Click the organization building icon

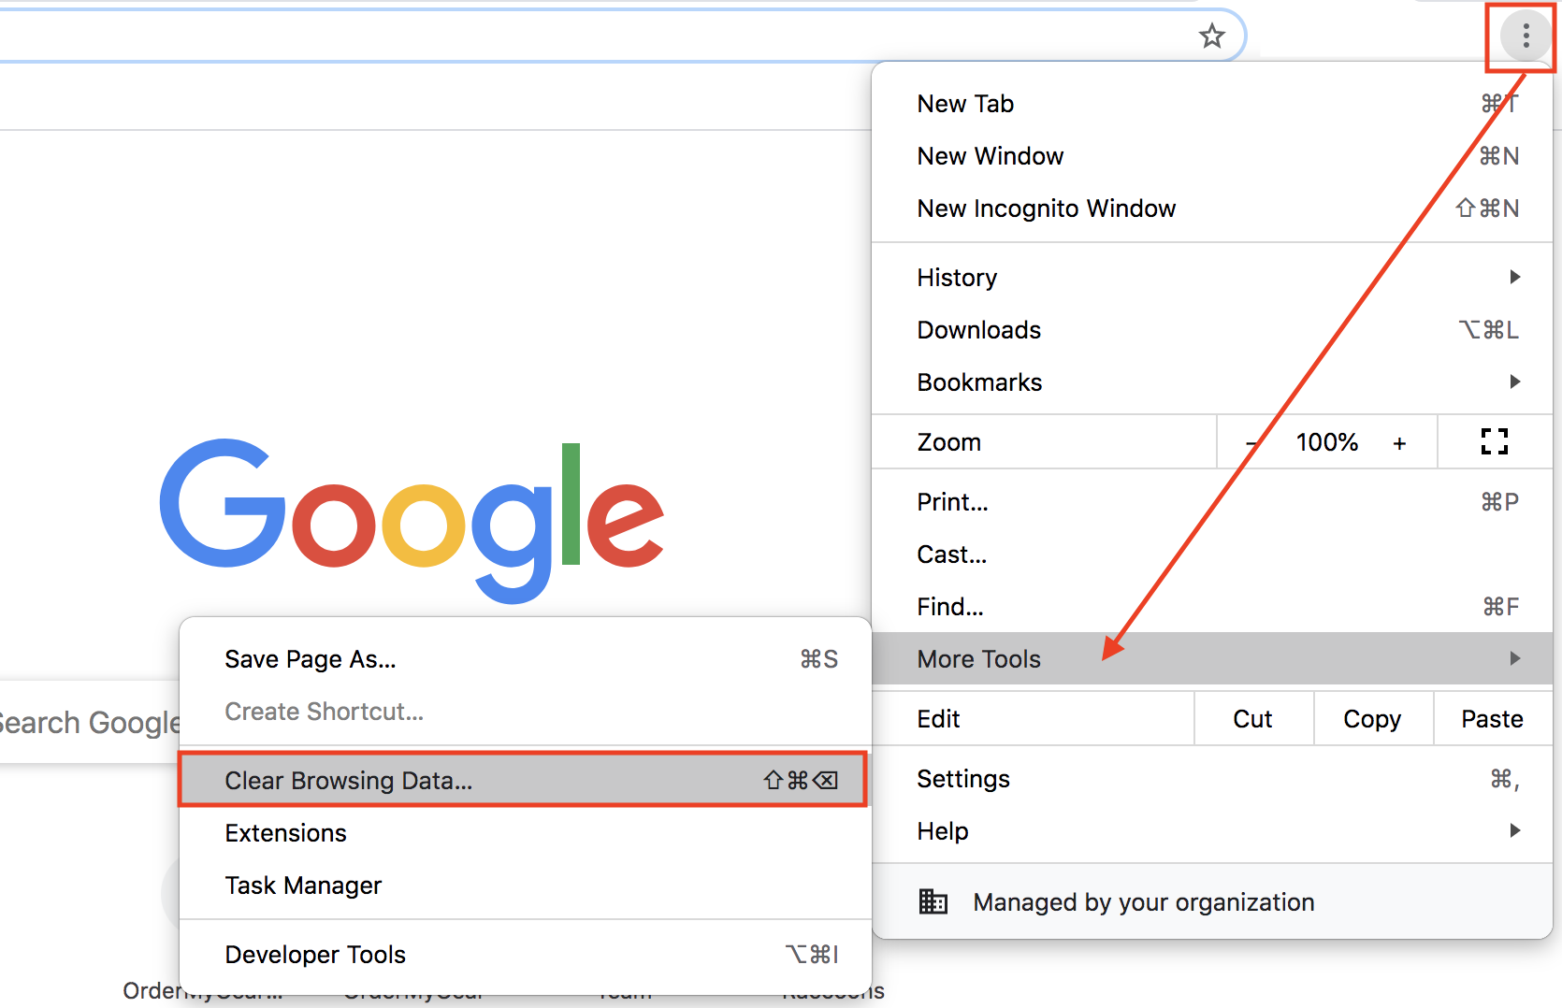click(933, 901)
